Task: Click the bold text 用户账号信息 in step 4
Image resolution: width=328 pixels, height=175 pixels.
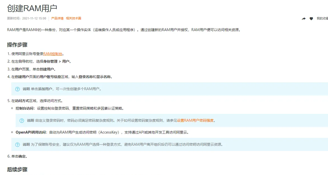Action: pos(50,77)
